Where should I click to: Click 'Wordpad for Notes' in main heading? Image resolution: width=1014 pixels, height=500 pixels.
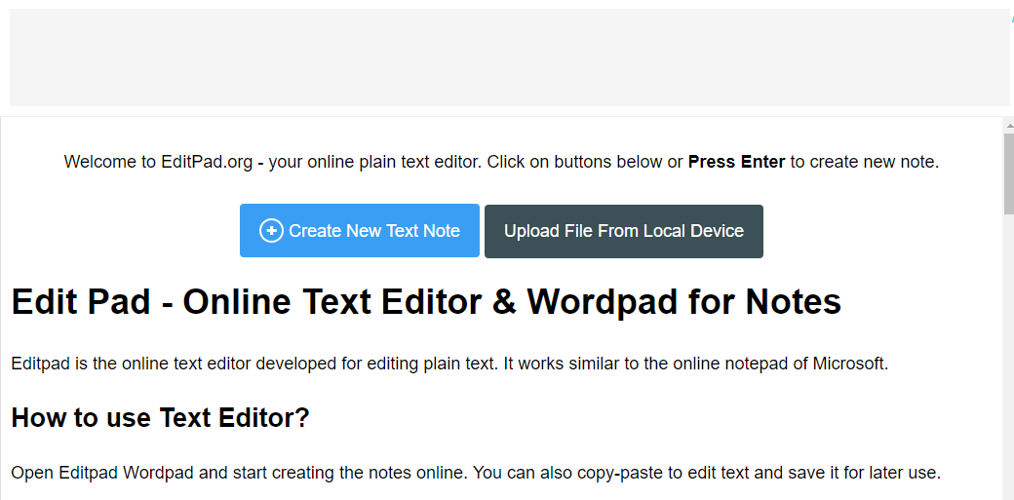point(684,302)
